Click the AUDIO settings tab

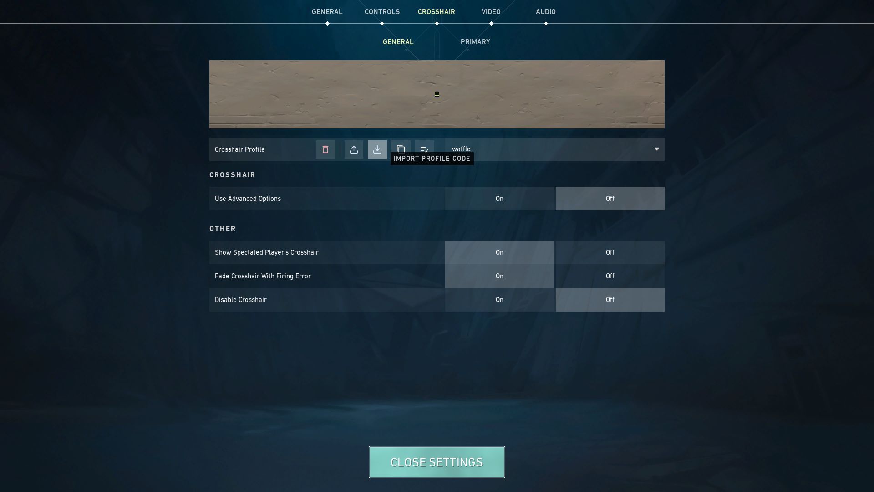pos(544,12)
